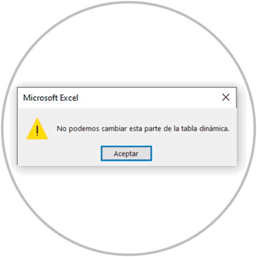Click the word 'podemos' in the alert text
The height and width of the screenshot is (257, 257).
click(84, 129)
